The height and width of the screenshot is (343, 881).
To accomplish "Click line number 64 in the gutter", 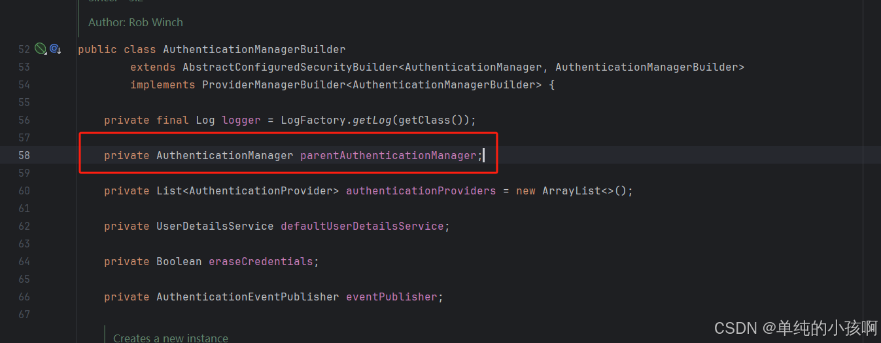I will coord(24,261).
